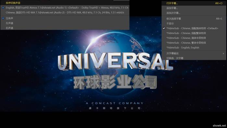Click 添加次字幕 add secondary subtitle
The image size is (227, 128).
(x=194, y=13)
